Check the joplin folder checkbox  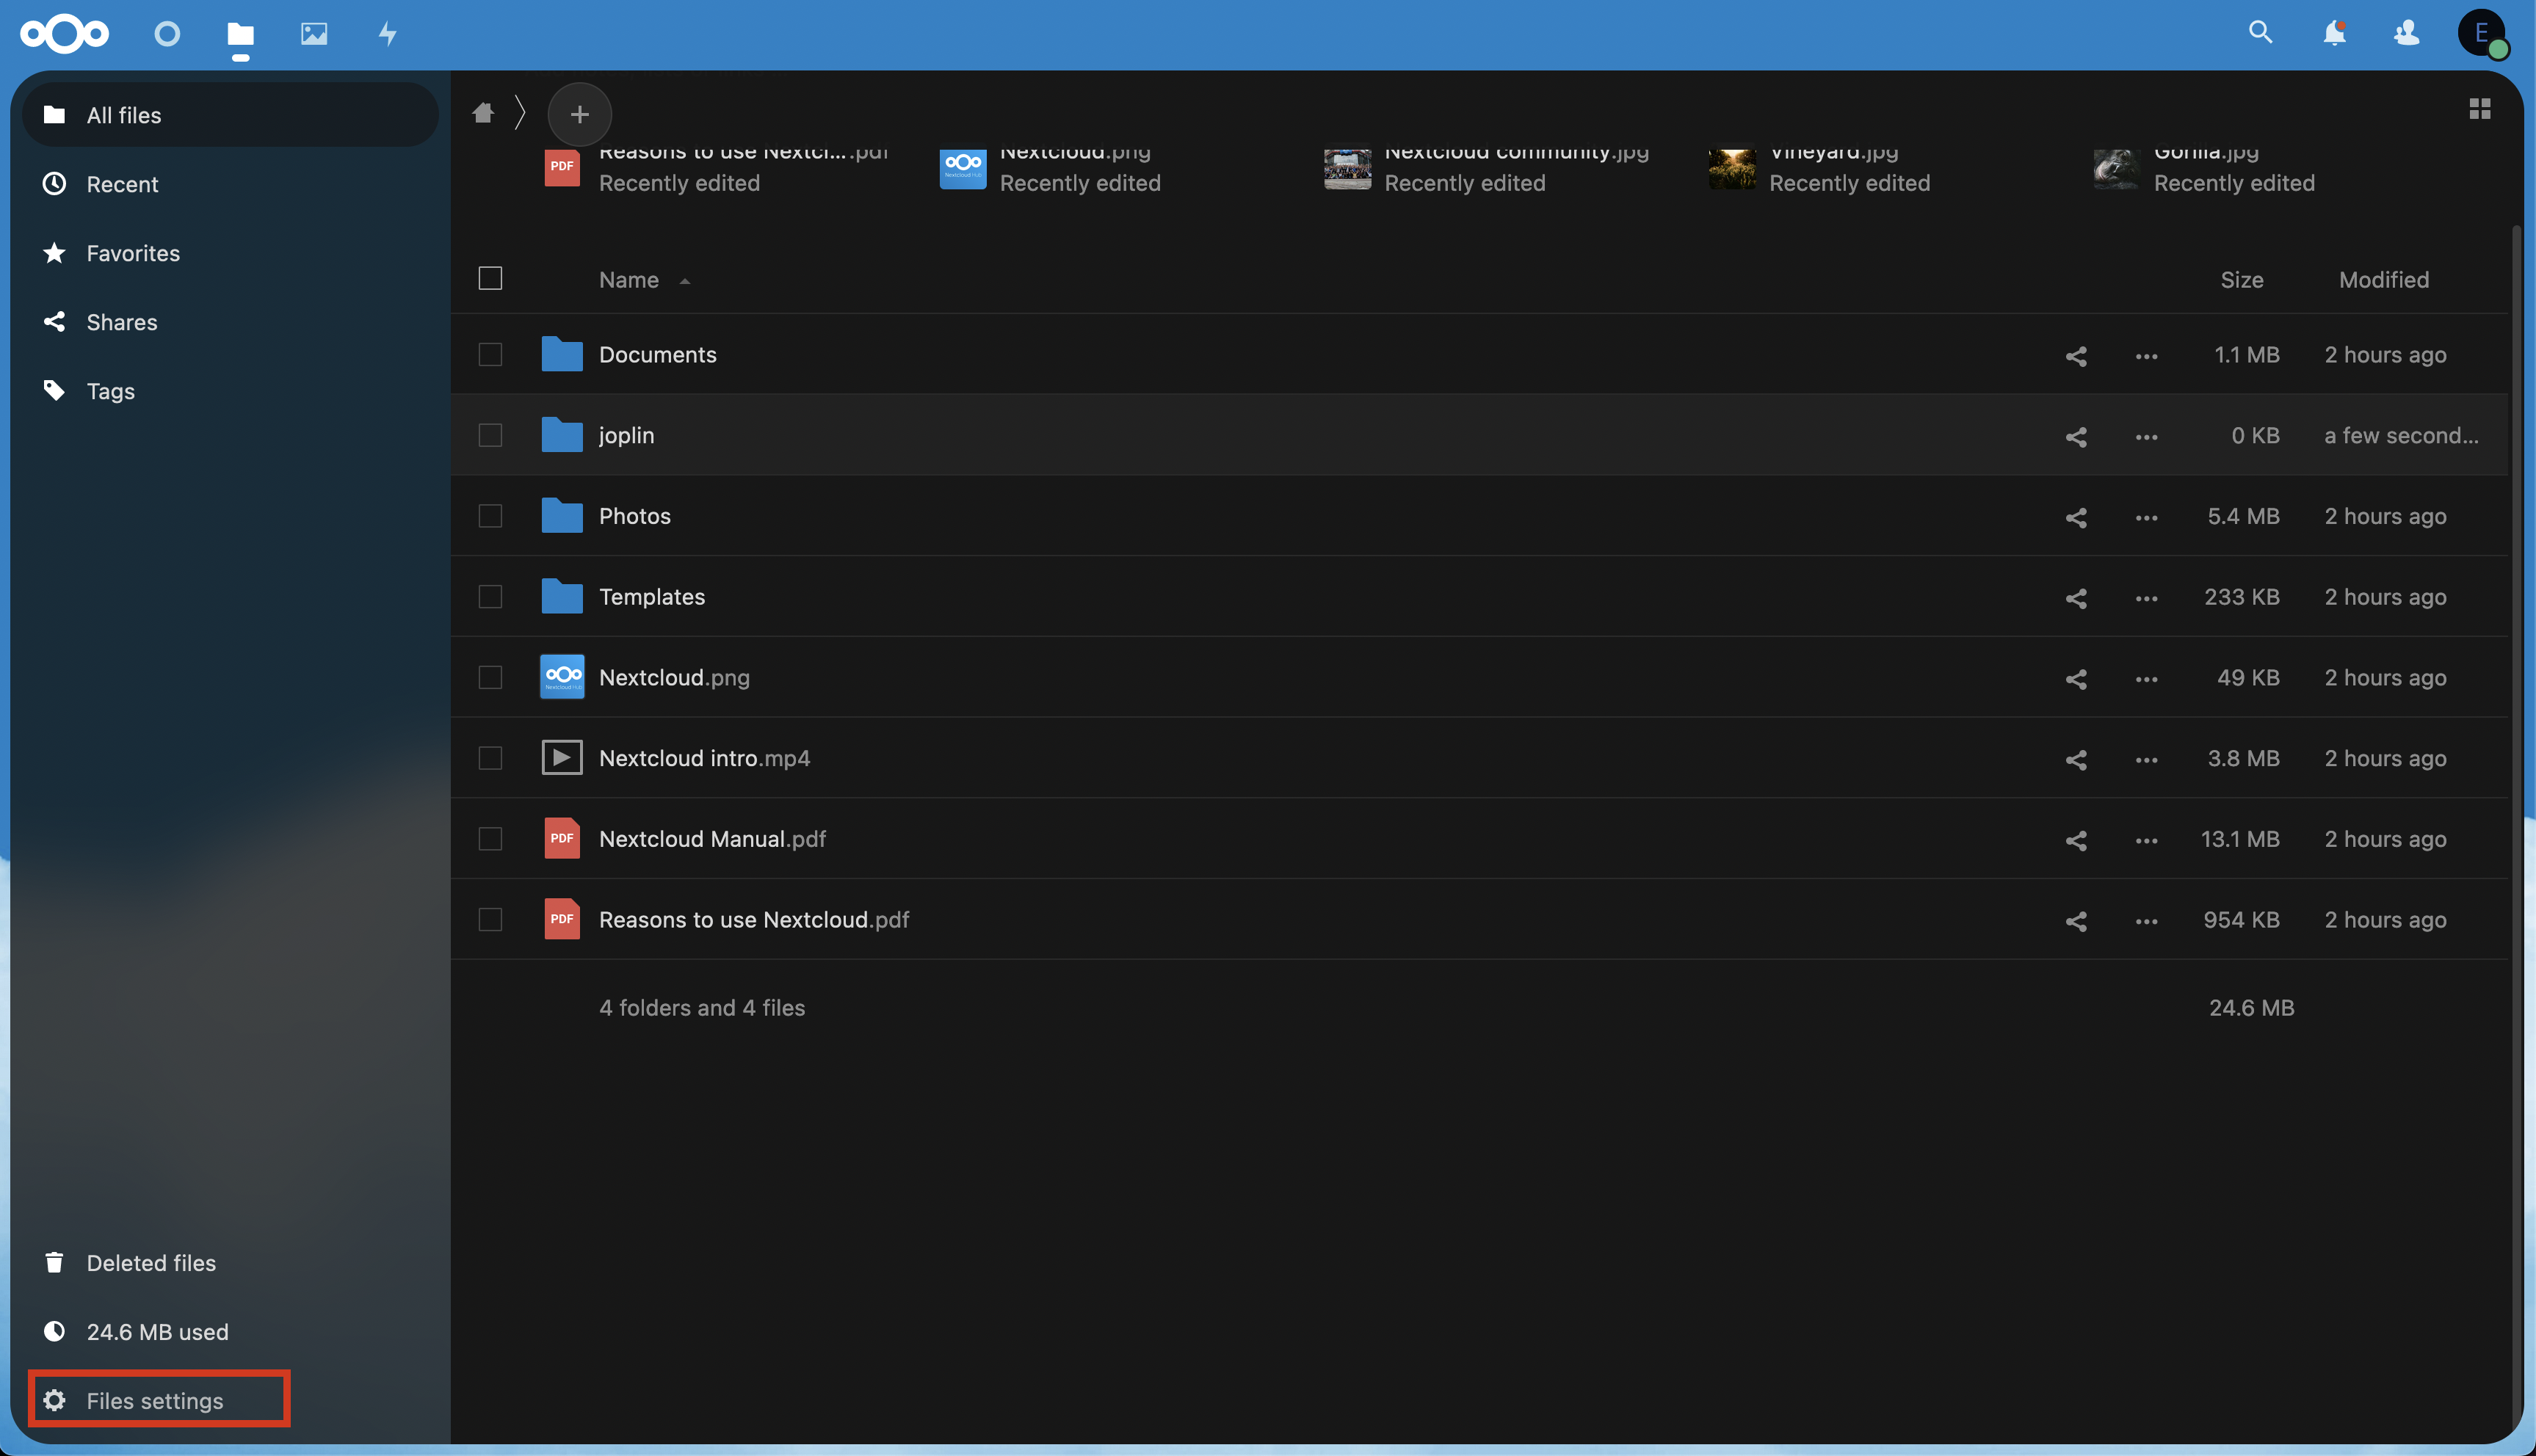pyautogui.click(x=490, y=436)
